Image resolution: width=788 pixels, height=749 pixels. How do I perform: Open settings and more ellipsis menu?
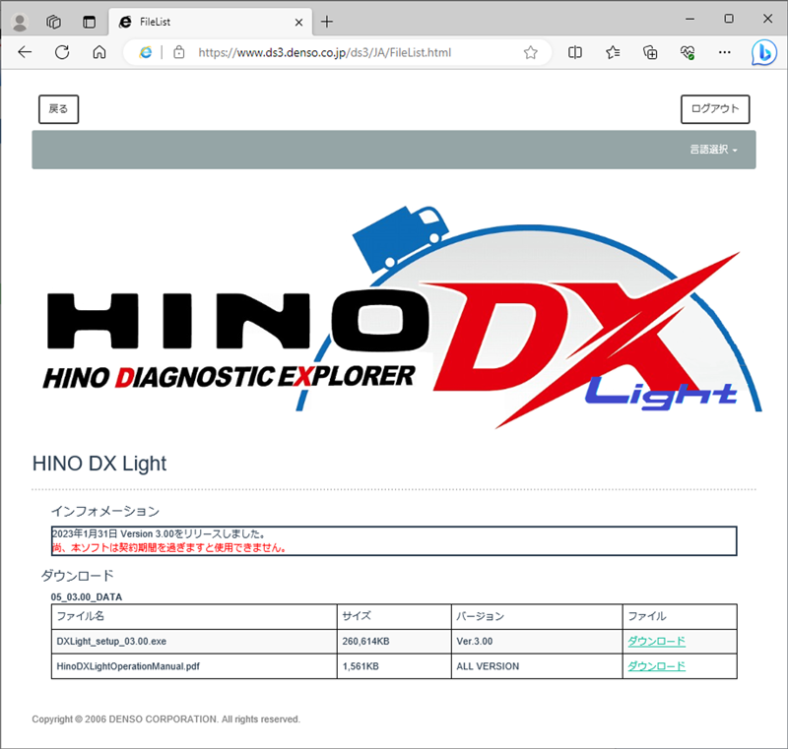(x=725, y=52)
